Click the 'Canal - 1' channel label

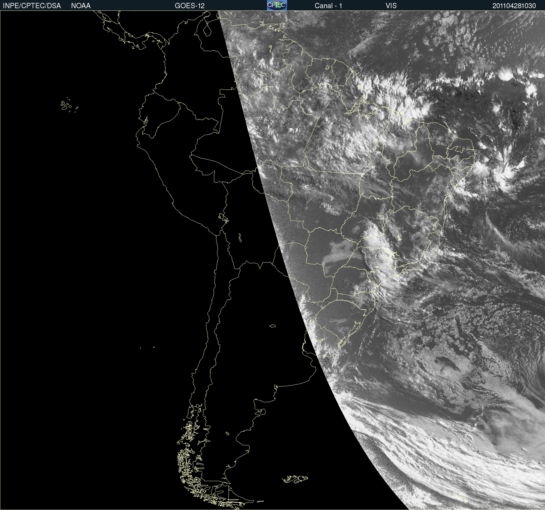tap(328, 6)
